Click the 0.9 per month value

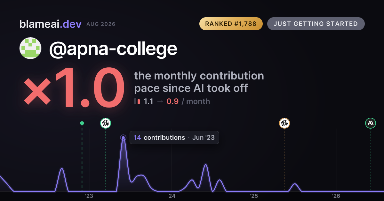172,101
